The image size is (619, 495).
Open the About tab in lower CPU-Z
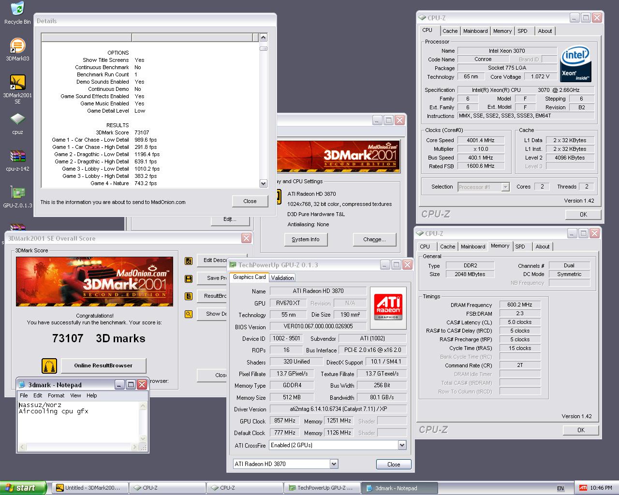click(543, 247)
